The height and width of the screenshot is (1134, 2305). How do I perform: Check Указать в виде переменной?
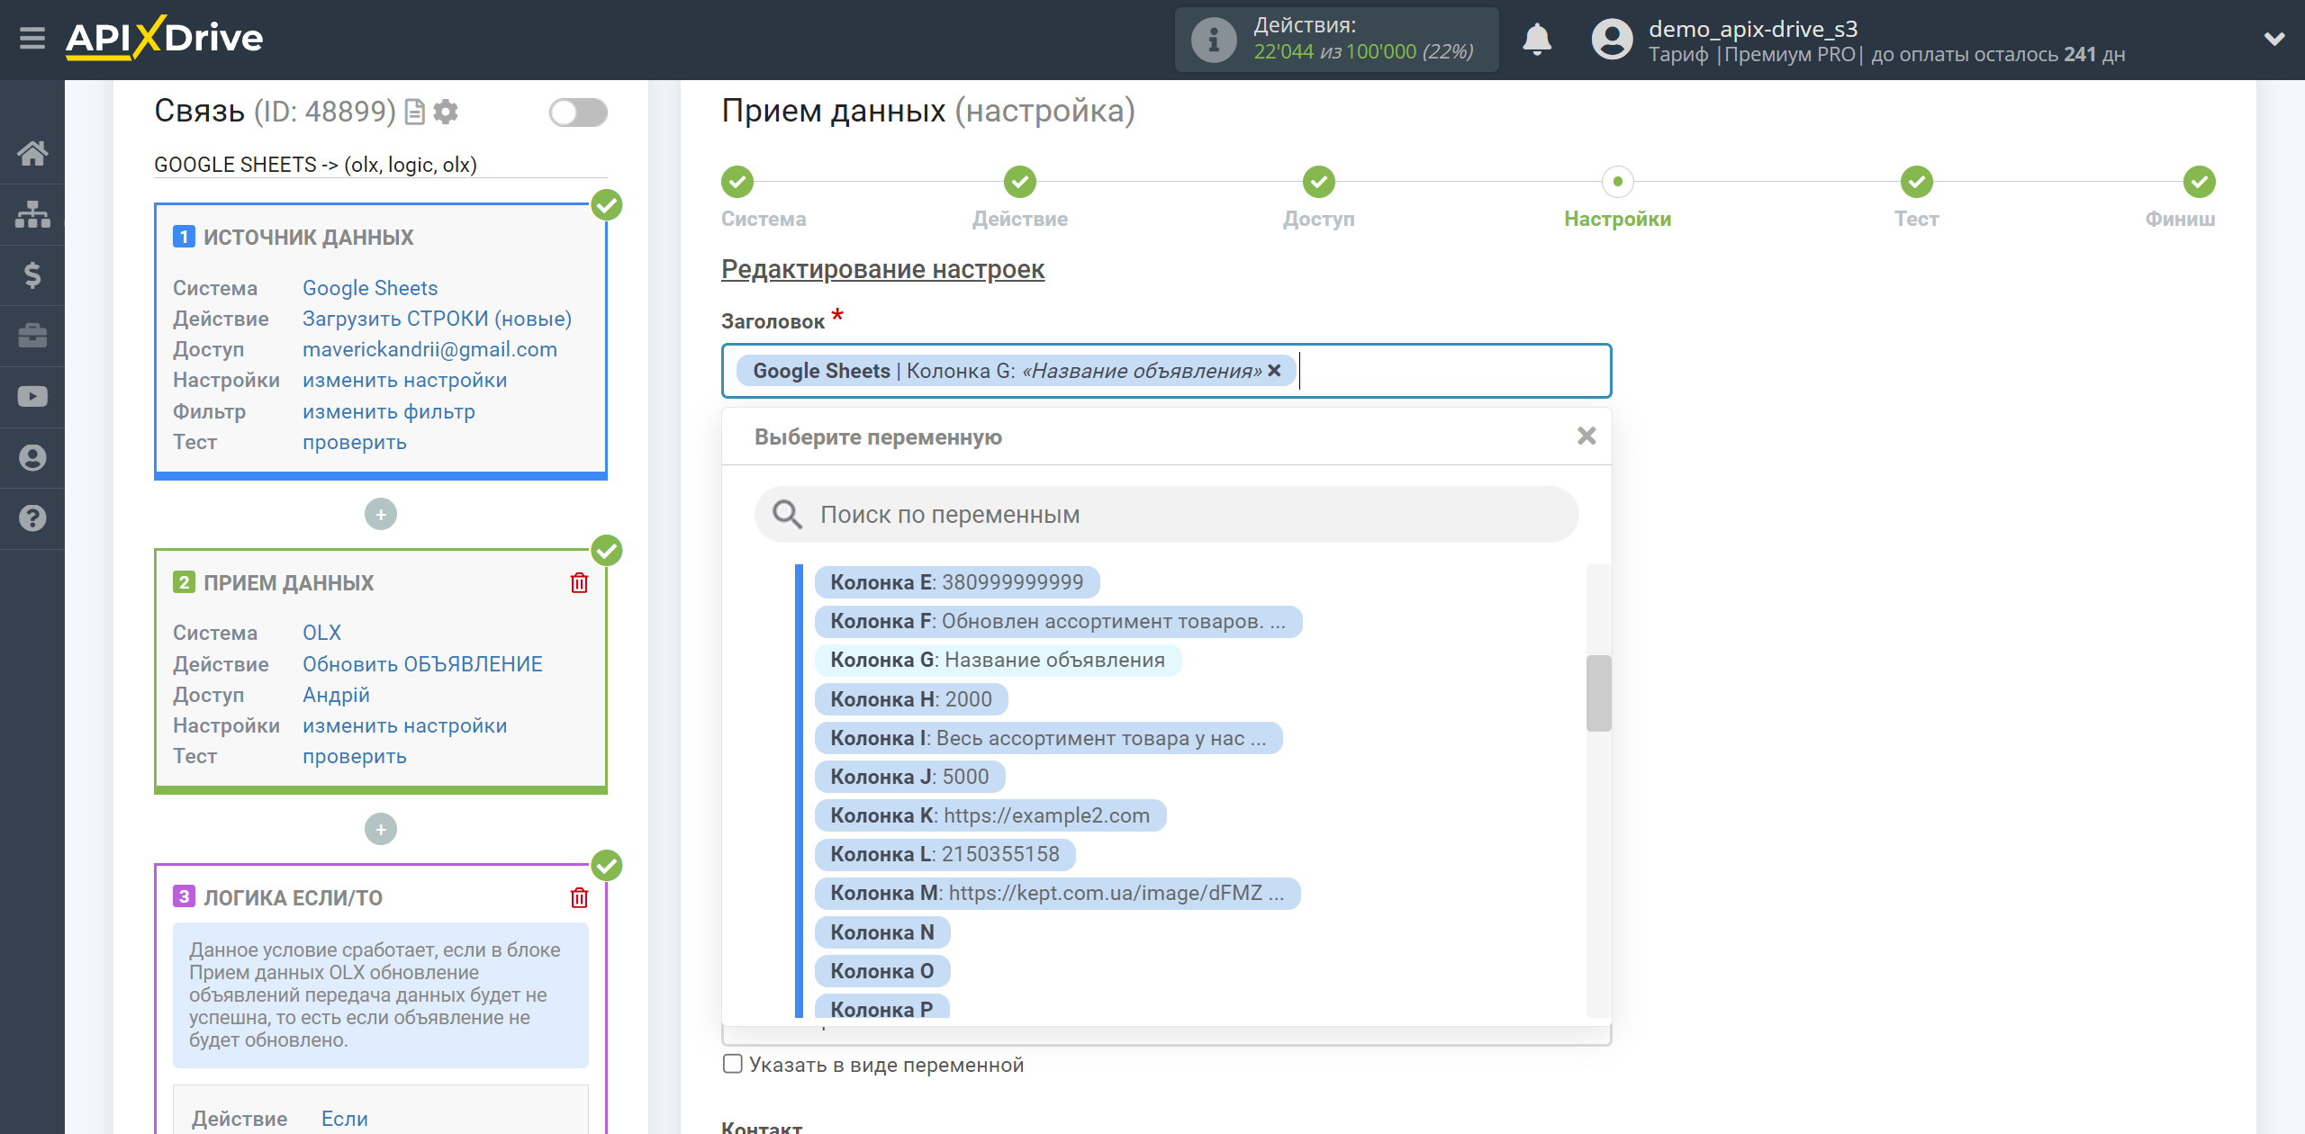[x=733, y=1064]
